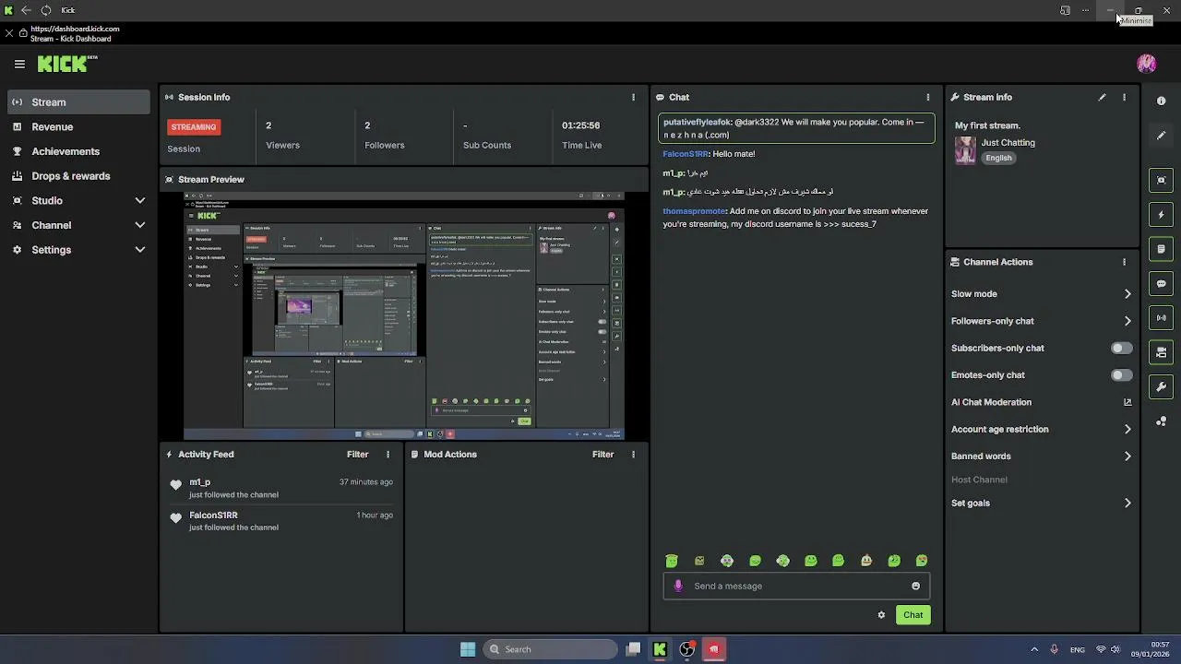Open the user profile avatar
Viewport: 1181px width, 664px height.
(1146, 64)
